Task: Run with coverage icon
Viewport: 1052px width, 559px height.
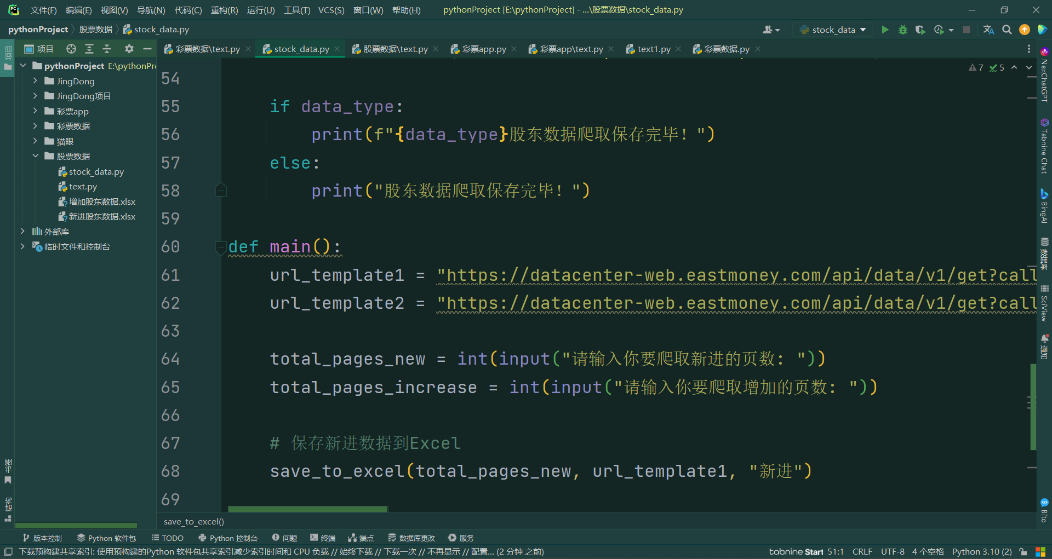Action: [x=921, y=30]
